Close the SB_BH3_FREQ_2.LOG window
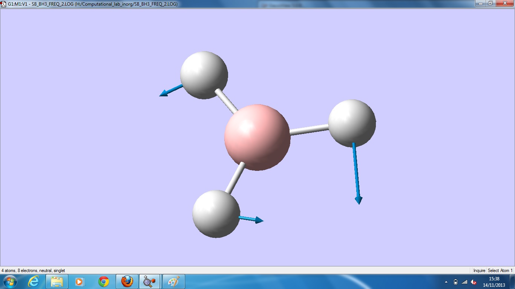Viewport: 515px width, 289px height. pos(504,3)
